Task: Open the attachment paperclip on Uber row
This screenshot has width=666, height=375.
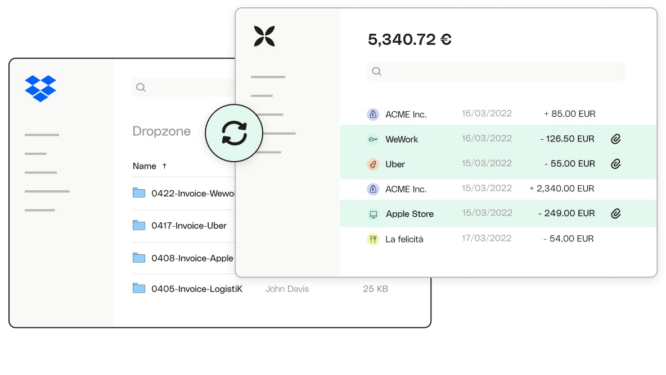Action: click(x=616, y=163)
